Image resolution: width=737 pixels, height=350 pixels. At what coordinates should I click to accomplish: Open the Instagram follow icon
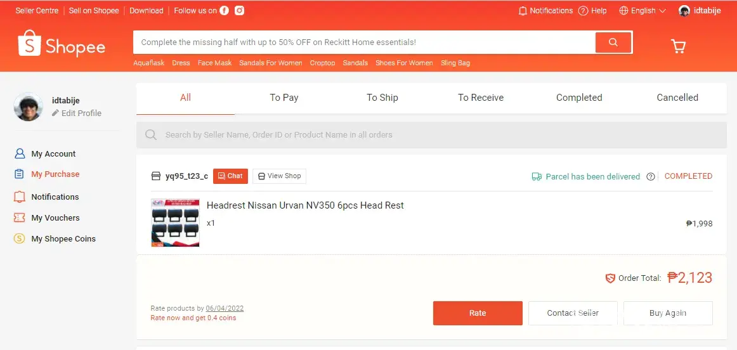click(239, 10)
